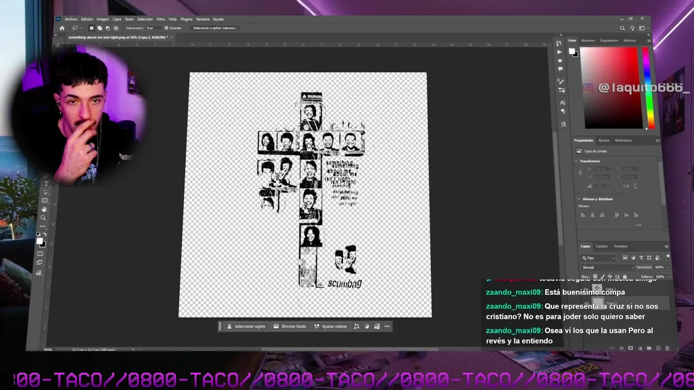694x390 pixels.
Task: Open the Filtro menu
Action: [x=161, y=19]
